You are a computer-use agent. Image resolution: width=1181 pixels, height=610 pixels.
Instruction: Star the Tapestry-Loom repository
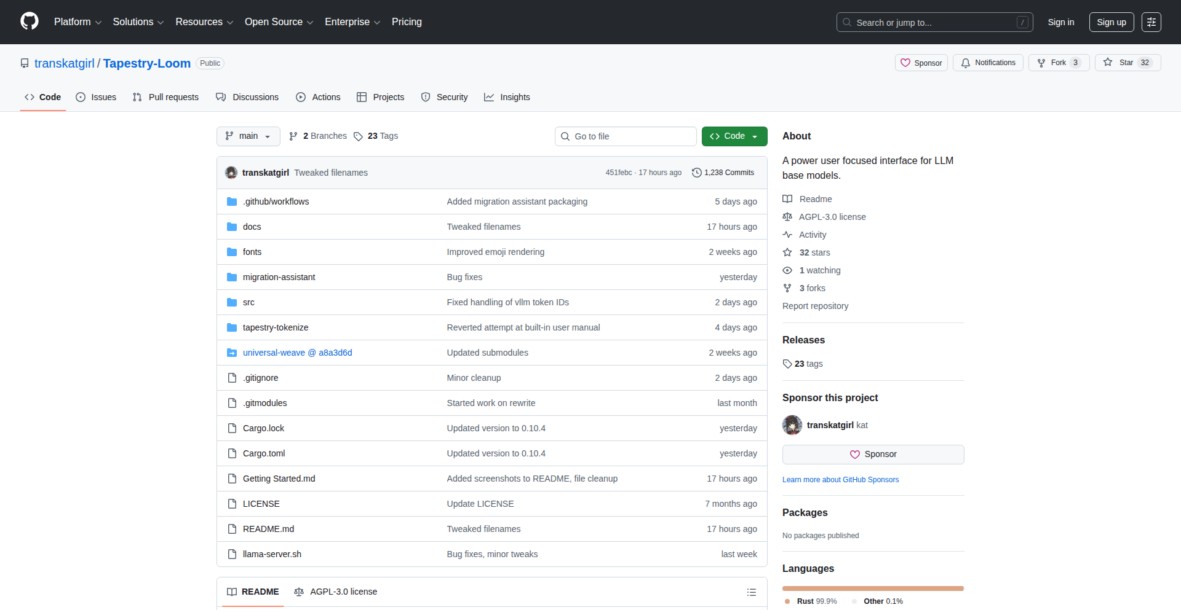(1119, 63)
